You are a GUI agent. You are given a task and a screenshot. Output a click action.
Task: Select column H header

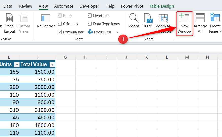86,57
